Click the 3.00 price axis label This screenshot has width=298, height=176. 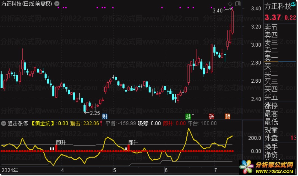[256, 45]
